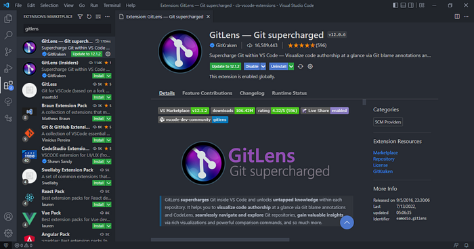Open the GitLens view in activity bar

click(8, 102)
